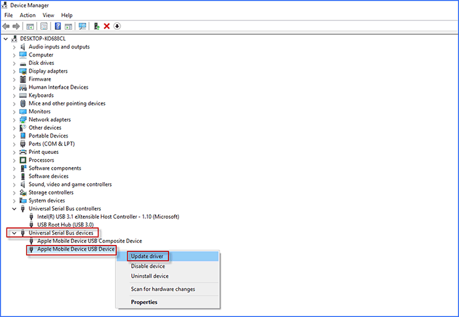Open Properties from the context menu
459x317 pixels.
tap(144, 302)
